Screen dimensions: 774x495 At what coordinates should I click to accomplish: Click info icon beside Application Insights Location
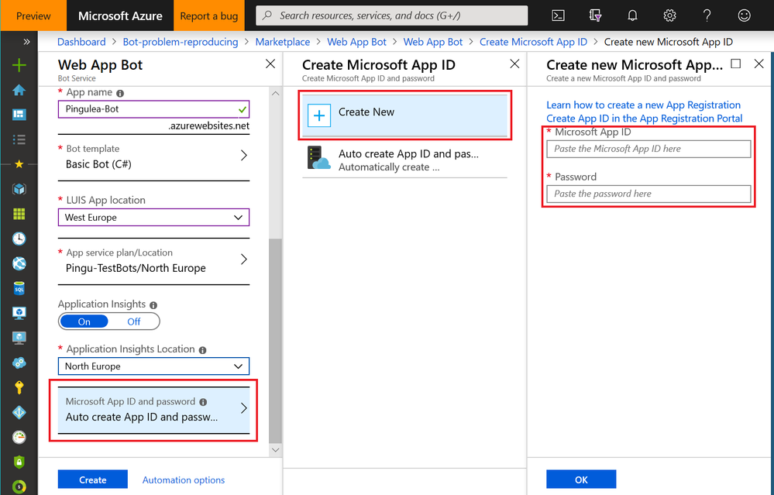[x=202, y=350]
